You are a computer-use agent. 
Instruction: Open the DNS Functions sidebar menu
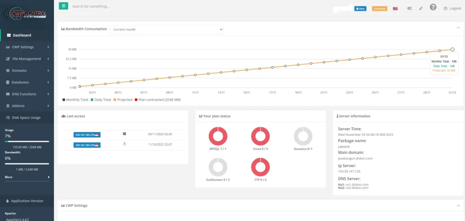(x=27, y=94)
